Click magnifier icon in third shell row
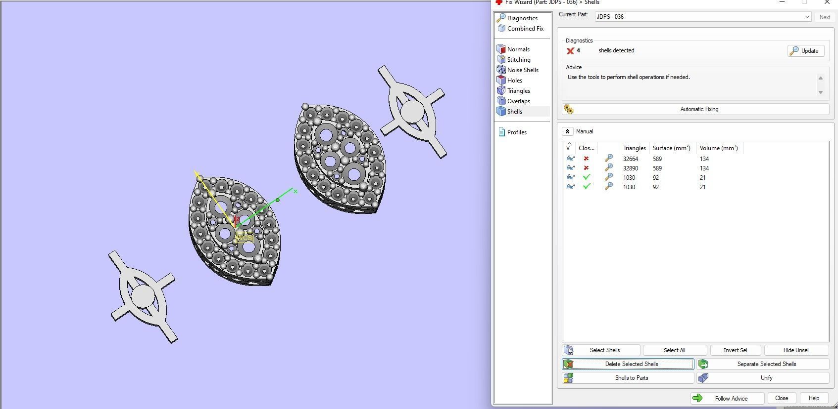 [x=608, y=177]
